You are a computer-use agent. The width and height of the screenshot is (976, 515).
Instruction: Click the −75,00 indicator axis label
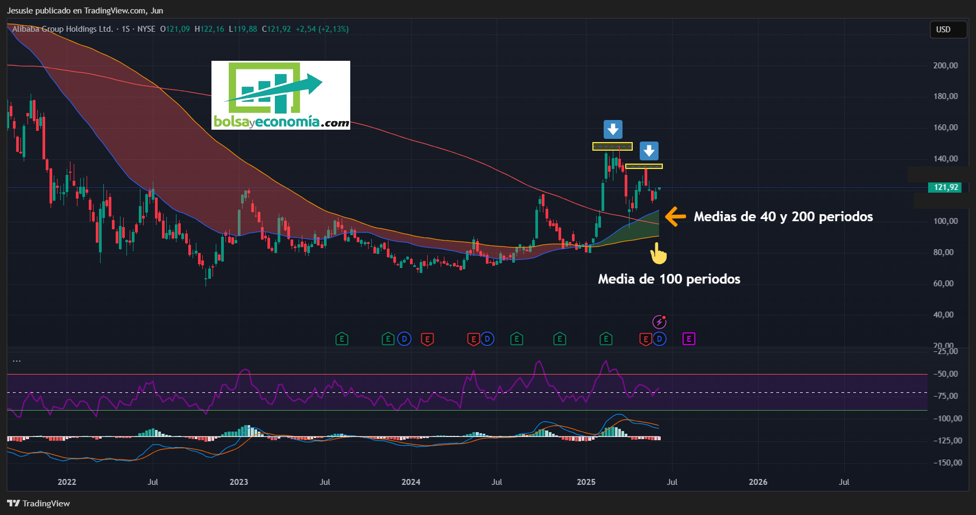(945, 396)
